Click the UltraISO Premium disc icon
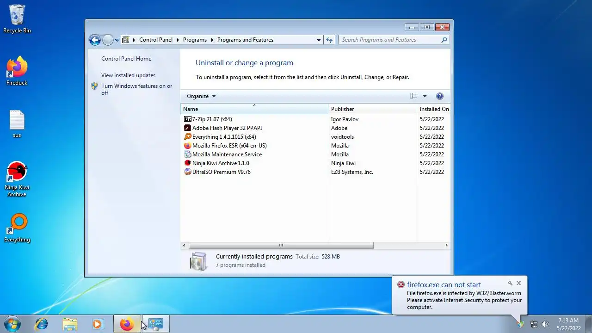 [187, 172]
